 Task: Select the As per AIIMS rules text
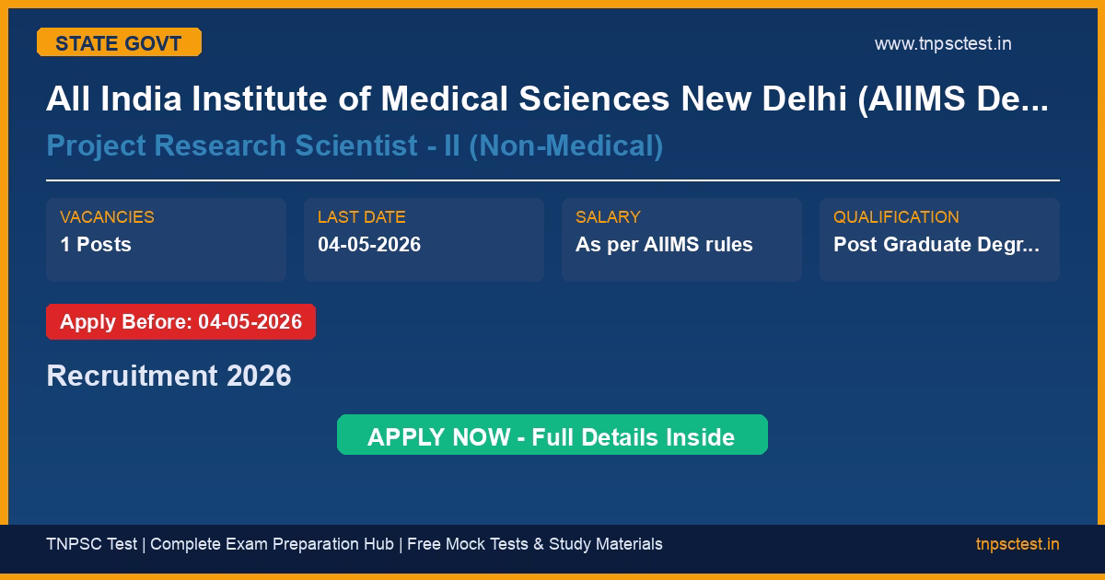tap(664, 245)
